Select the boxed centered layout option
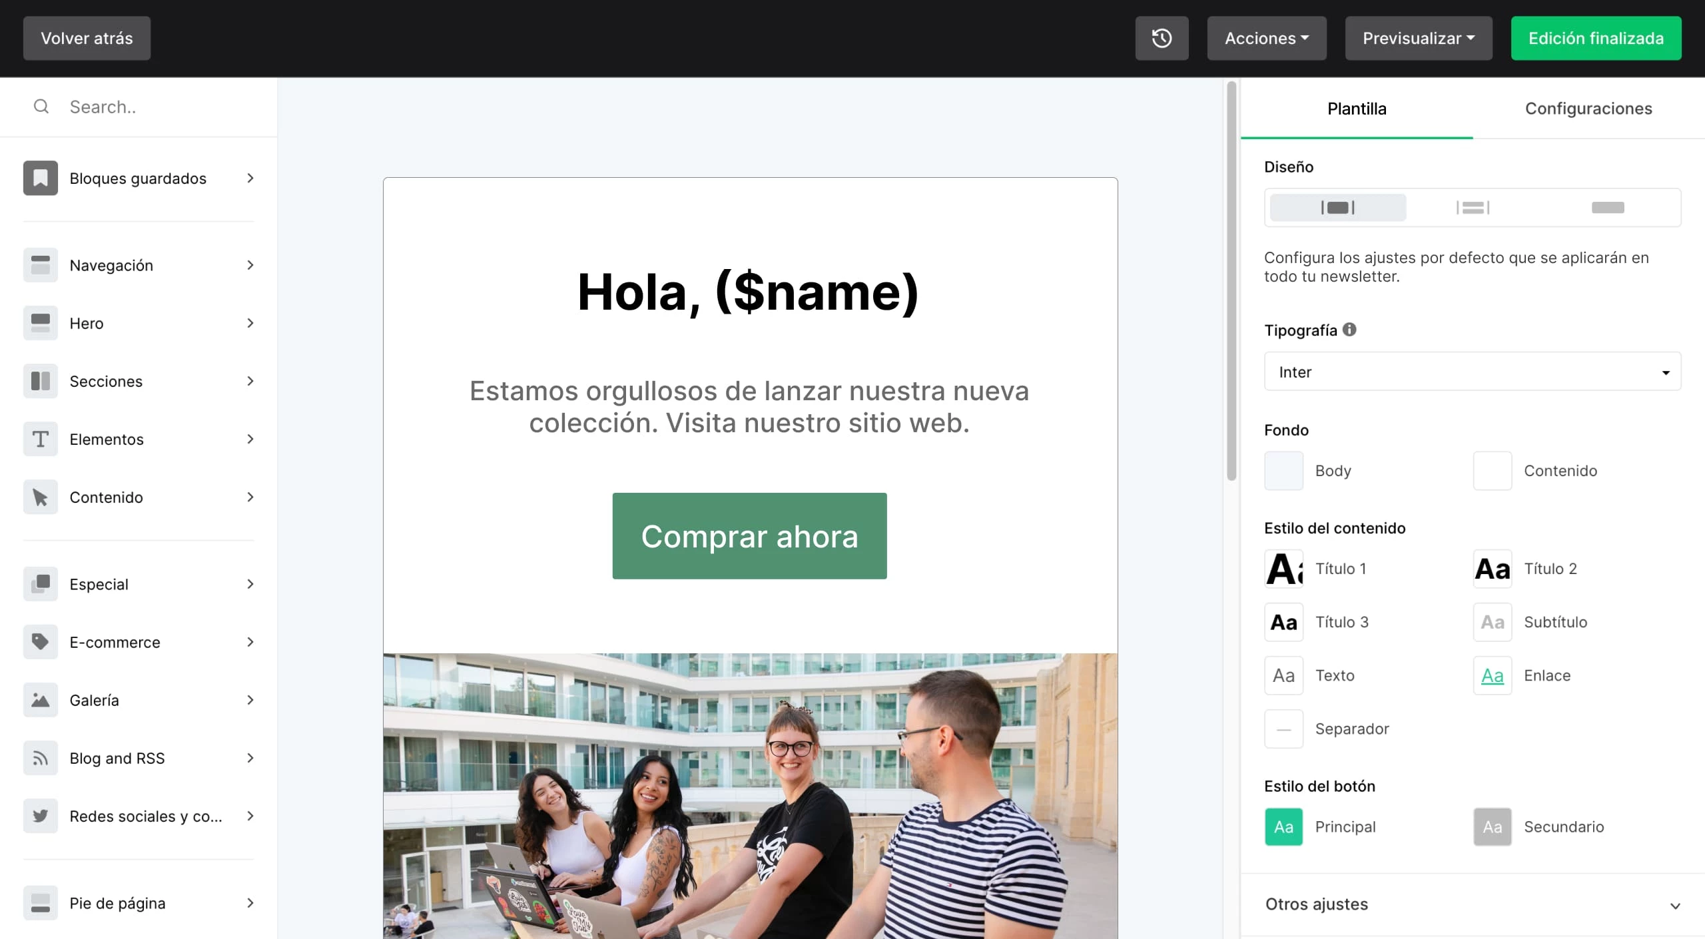 1337,208
